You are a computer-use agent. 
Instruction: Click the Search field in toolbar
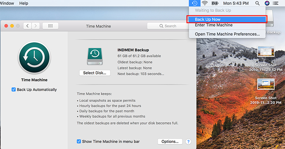point(168,26)
